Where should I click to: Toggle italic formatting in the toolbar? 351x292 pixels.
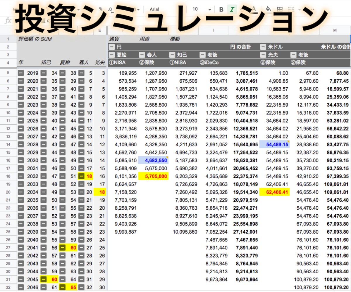(232, 9)
